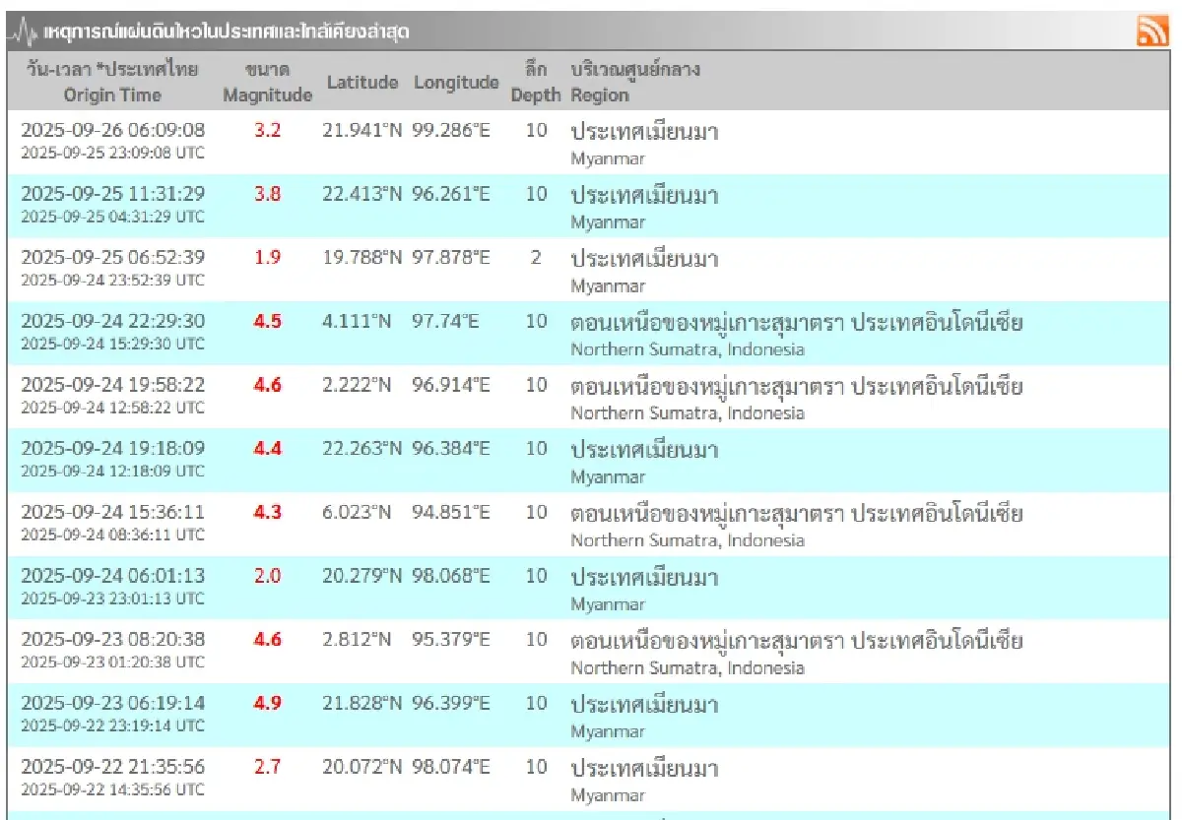Image resolution: width=1182 pixels, height=820 pixels.
Task: Sort by the Origin Time column header
Action: click(x=111, y=83)
